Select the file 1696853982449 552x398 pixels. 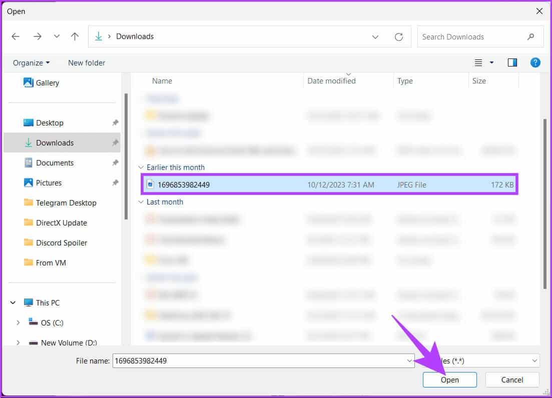click(x=329, y=184)
